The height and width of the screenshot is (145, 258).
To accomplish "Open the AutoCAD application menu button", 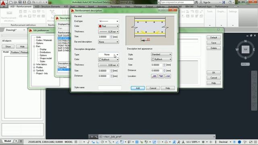I will click(x=4, y=4).
